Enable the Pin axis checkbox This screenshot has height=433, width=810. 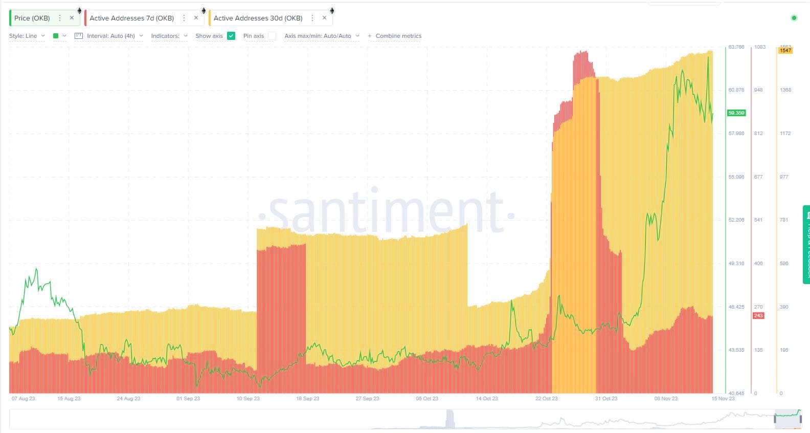(272, 36)
